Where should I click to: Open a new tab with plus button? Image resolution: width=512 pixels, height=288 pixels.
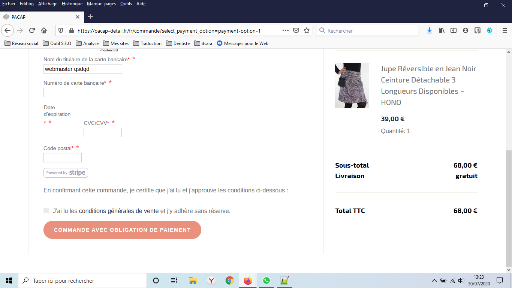[90, 17]
